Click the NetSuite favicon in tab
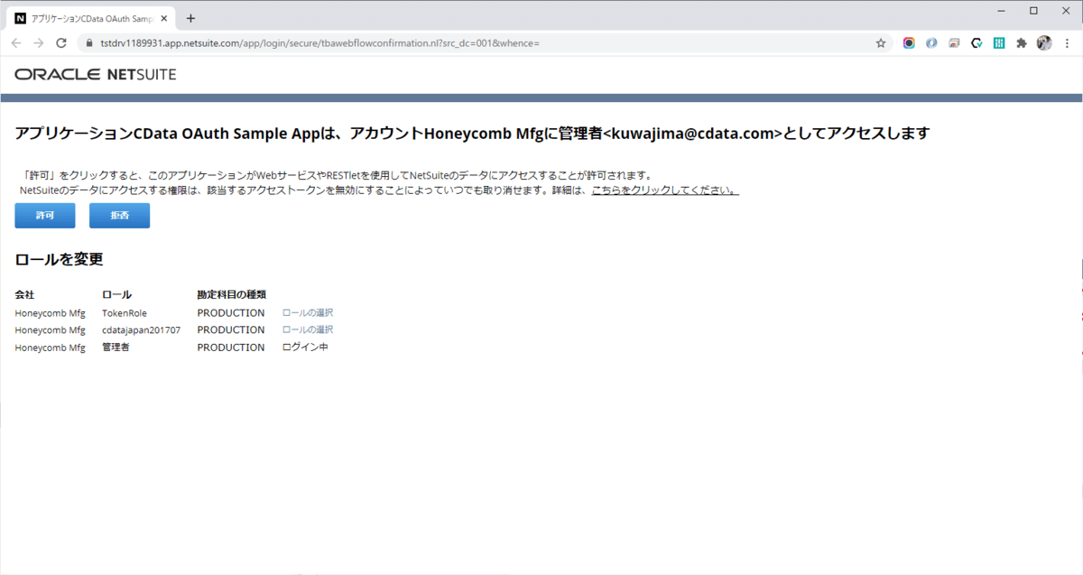1083x575 pixels. pyautogui.click(x=21, y=18)
